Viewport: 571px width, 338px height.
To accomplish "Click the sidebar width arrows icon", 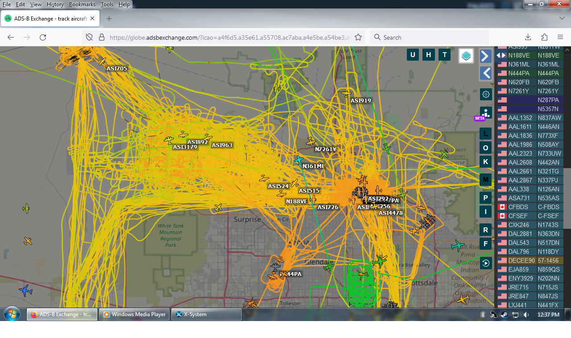I will coord(501,55).
